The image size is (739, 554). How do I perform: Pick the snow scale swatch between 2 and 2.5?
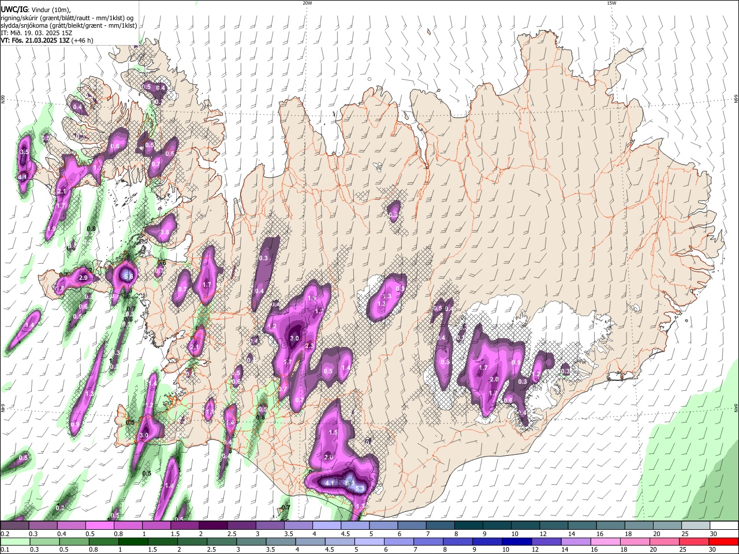[x=213, y=525]
